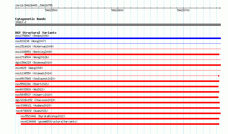This screenshot has width=228, height=134.
Task: Click the esv4629 (Wang2008) label
Action: [29, 68]
